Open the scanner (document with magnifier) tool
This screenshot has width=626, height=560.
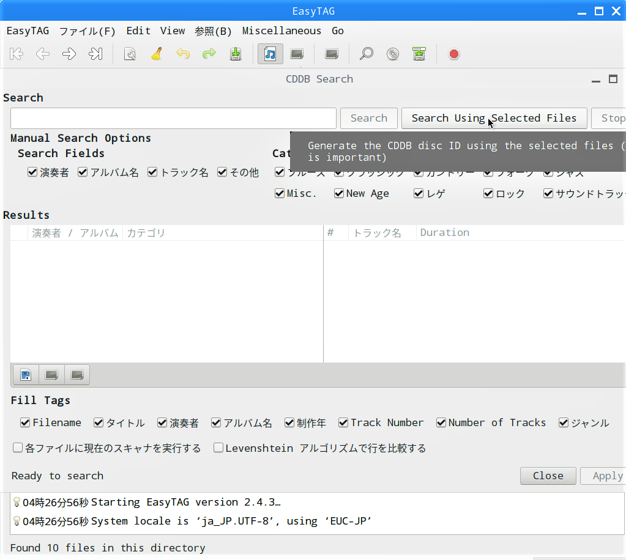(x=130, y=54)
